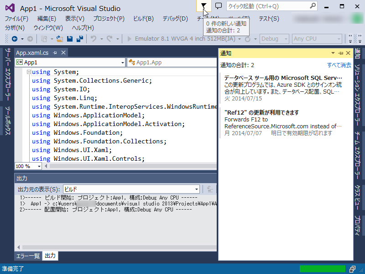Open the ファイル(F) menu
This screenshot has width=365, height=274.
click(x=16, y=19)
